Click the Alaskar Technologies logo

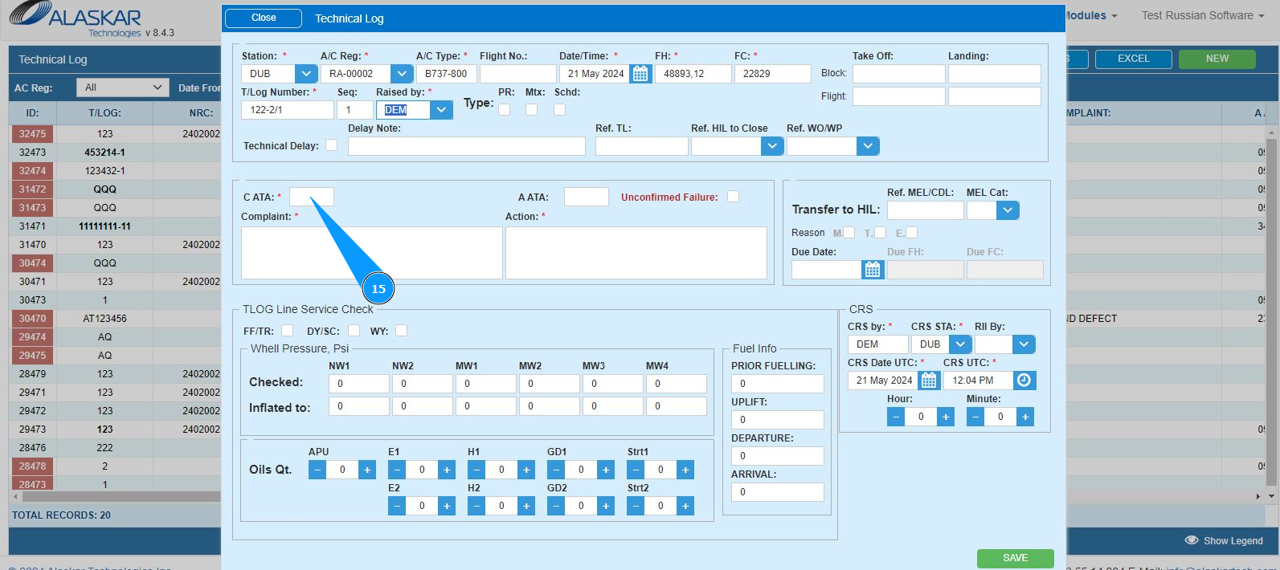[x=76, y=19]
